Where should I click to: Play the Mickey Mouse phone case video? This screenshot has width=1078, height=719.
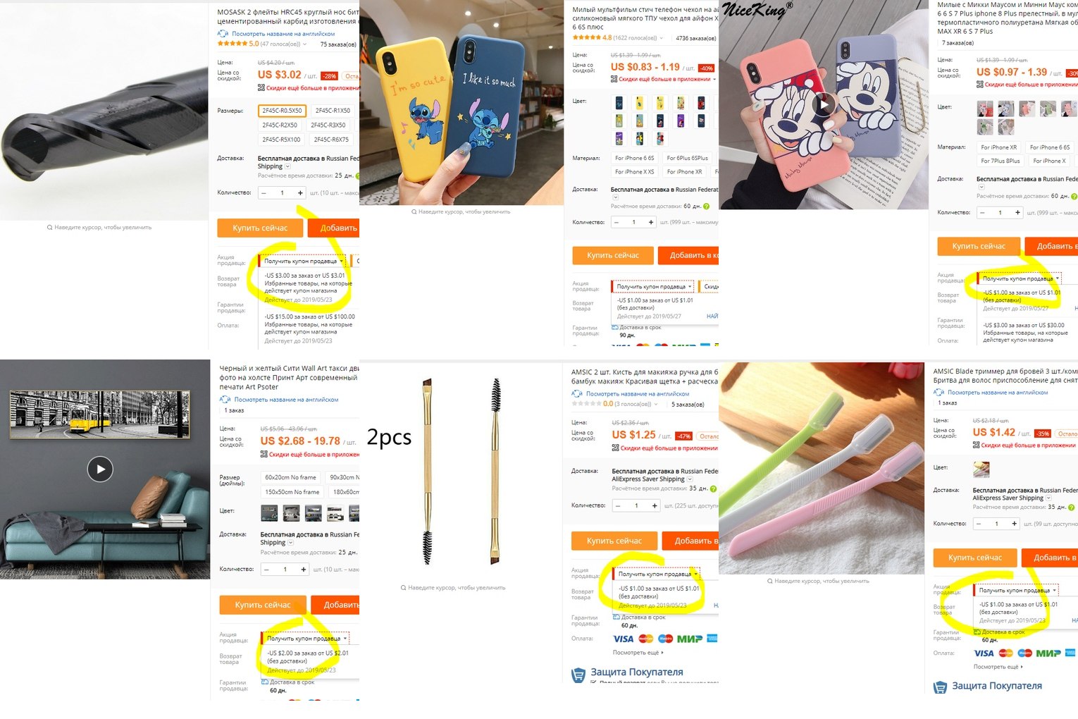[824, 105]
